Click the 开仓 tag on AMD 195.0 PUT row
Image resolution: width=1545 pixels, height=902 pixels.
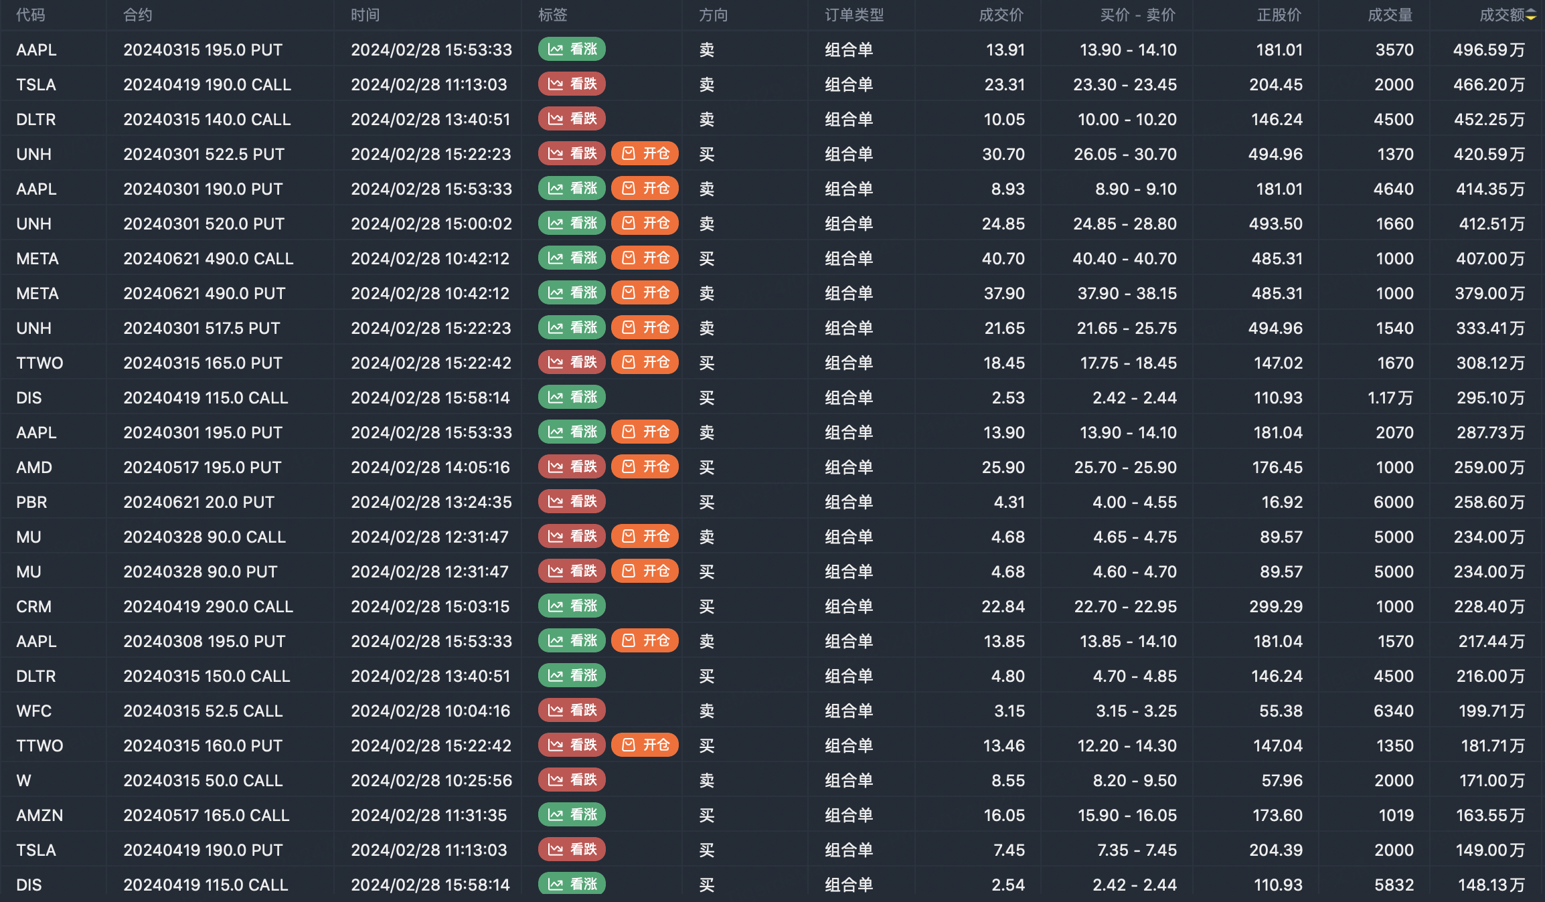tap(645, 467)
